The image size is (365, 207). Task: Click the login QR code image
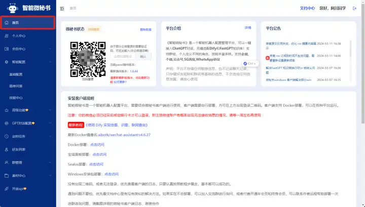coord(88,59)
